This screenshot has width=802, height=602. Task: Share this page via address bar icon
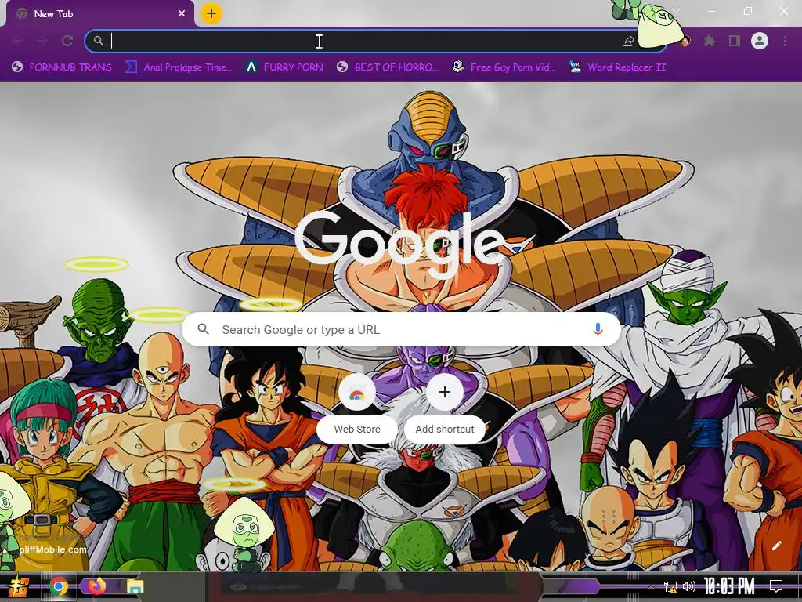(x=628, y=41)
